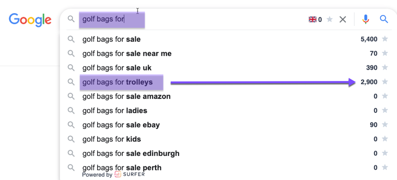Click search volume 5,400 value
The height and width of the screenshot is (180, 397).
[x=369, y=39]
